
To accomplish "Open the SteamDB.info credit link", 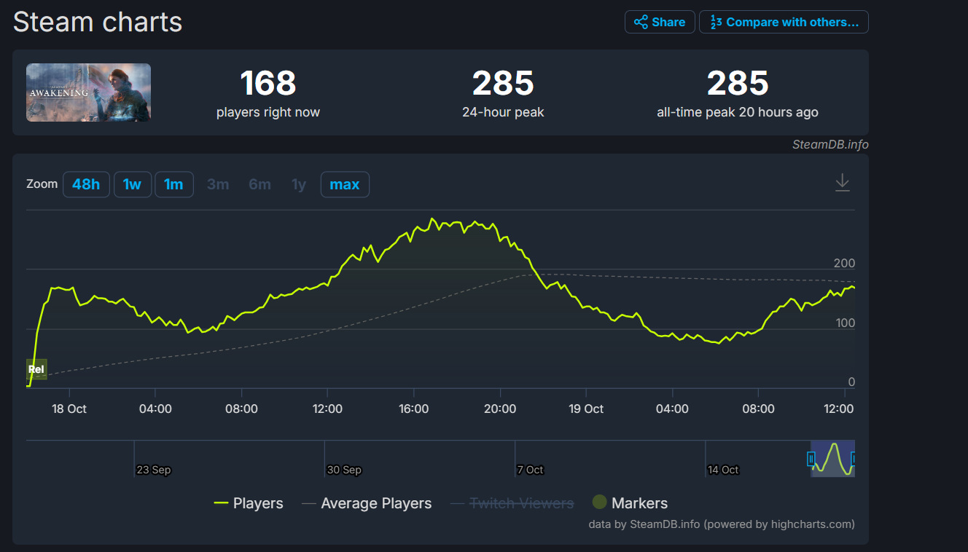I will (x=830, y=144).
